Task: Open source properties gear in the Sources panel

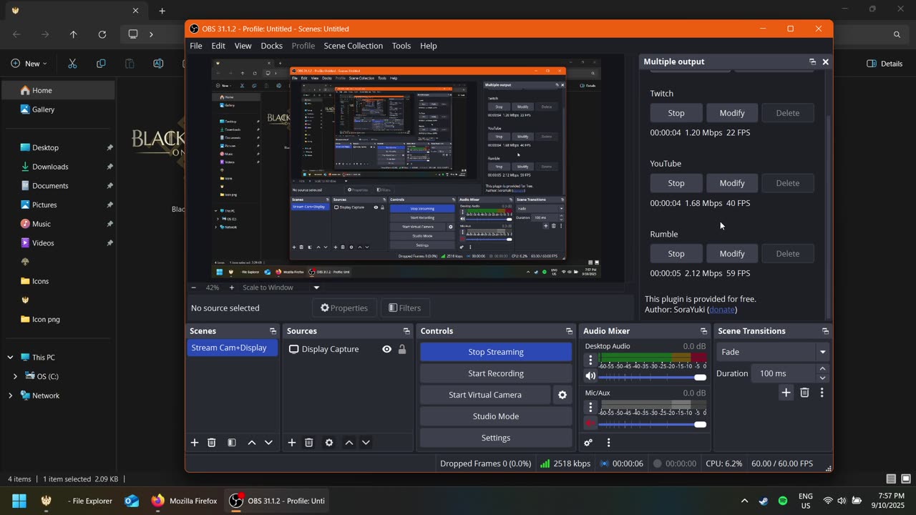Action: point(329,443)
